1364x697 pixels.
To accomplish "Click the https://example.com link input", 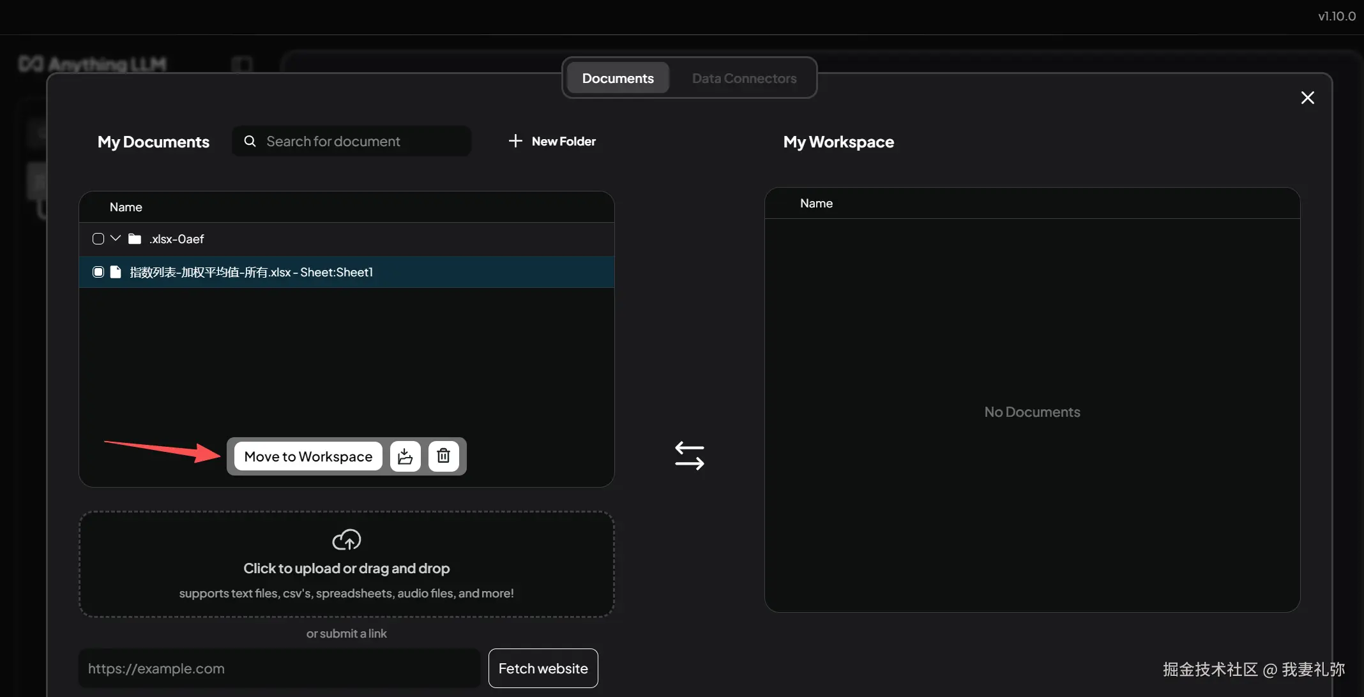I will click(x=279, y=668).
